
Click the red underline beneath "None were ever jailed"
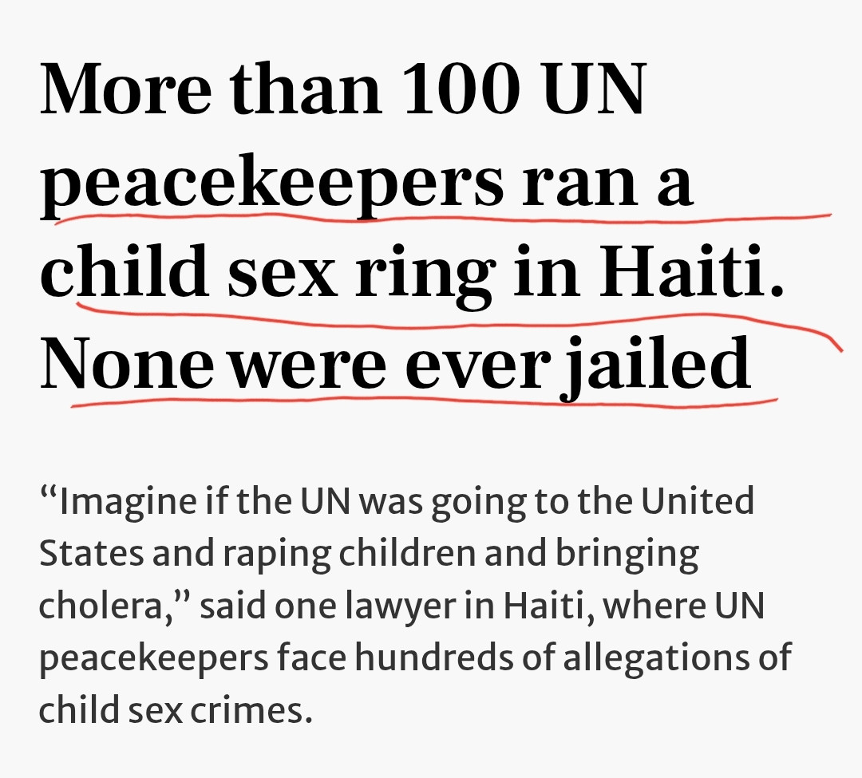[x=423, y=404]
